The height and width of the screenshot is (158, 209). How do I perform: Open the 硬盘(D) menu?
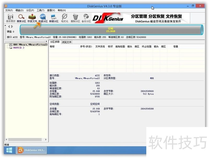coord(19,10)
